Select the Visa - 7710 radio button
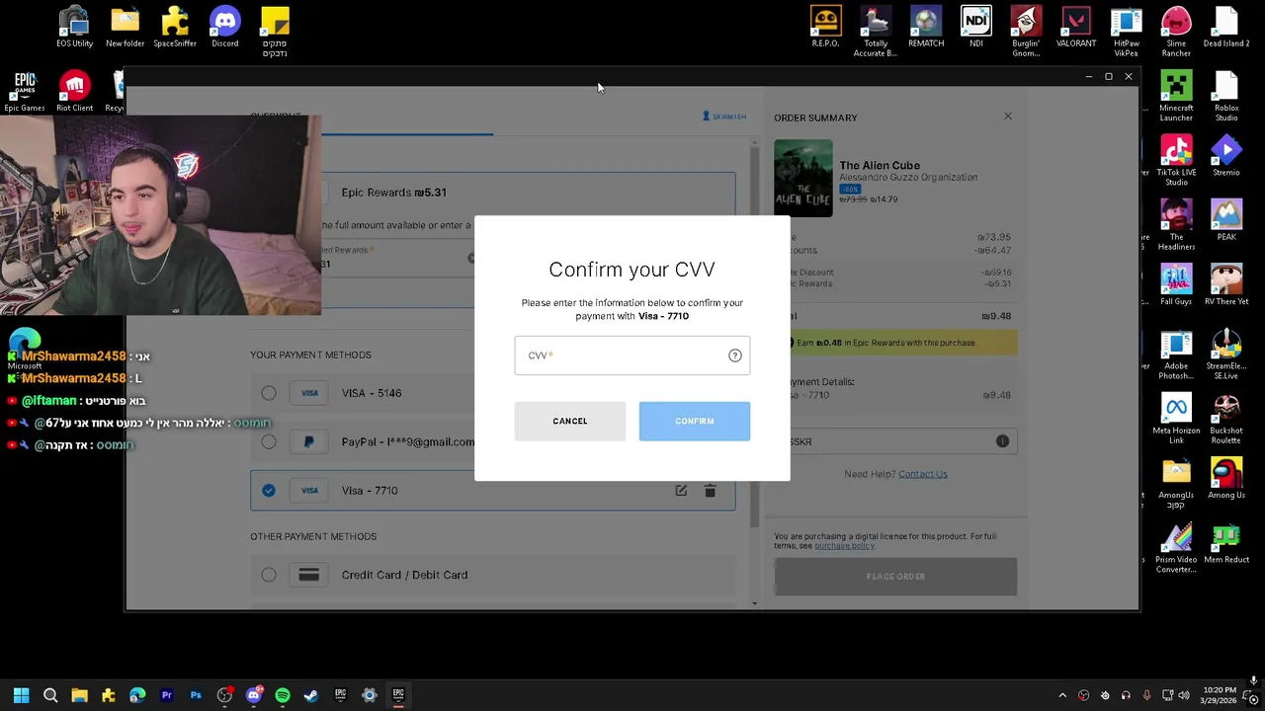 click(x=269, y=491)
